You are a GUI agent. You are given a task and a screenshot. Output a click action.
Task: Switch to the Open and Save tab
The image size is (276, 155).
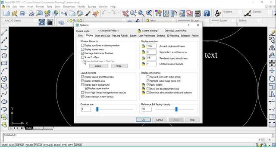point(103,36)
